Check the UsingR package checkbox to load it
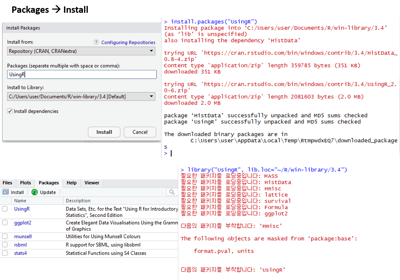Screen dimensions: 400x280 5,209
